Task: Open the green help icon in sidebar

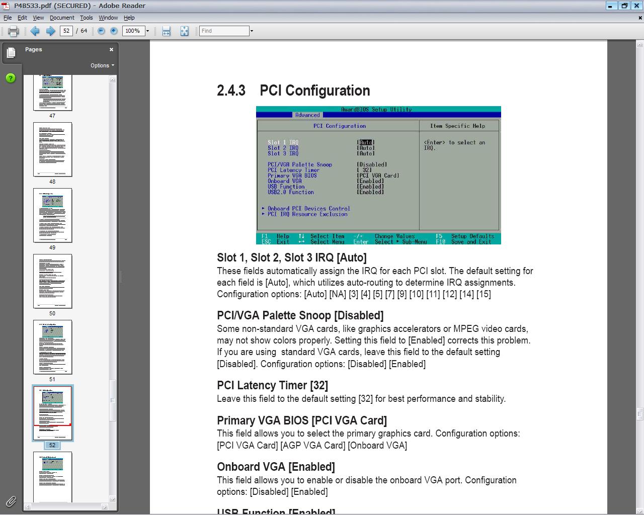Action: pyautogui.click(x=11, y=78)
